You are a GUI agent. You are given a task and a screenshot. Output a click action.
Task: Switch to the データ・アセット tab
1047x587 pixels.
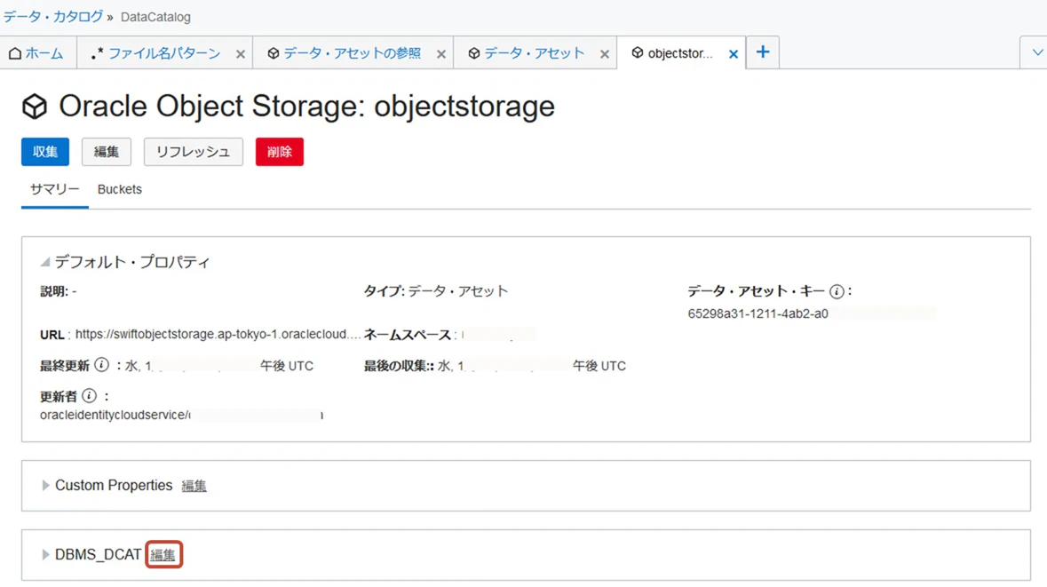[534, 53]
